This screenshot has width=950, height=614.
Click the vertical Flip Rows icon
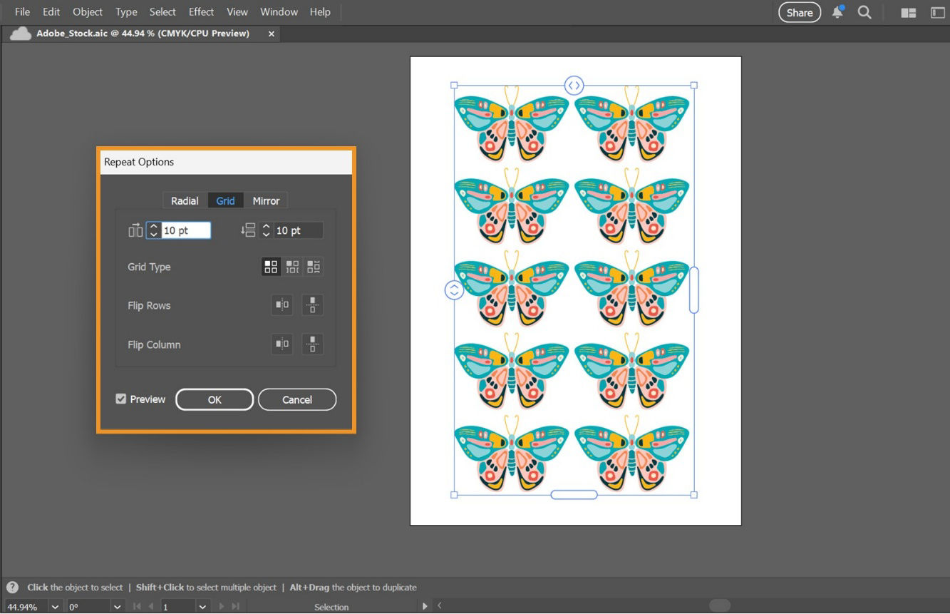tap(312, 305)
